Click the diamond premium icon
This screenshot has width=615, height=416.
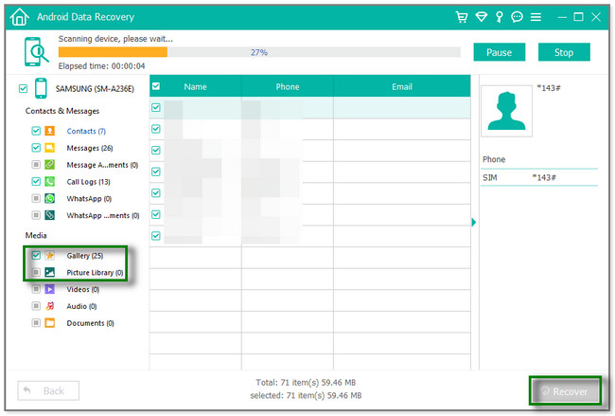click(481, 17)
